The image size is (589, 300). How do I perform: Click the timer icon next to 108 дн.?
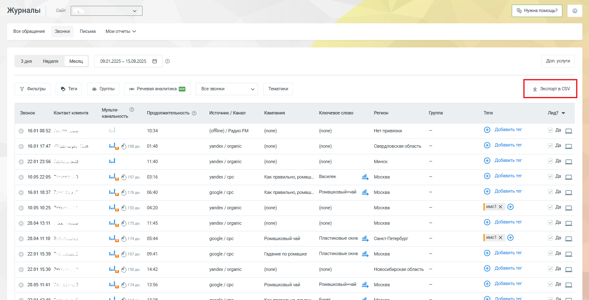pyautogui.click(x=124, y=146)
